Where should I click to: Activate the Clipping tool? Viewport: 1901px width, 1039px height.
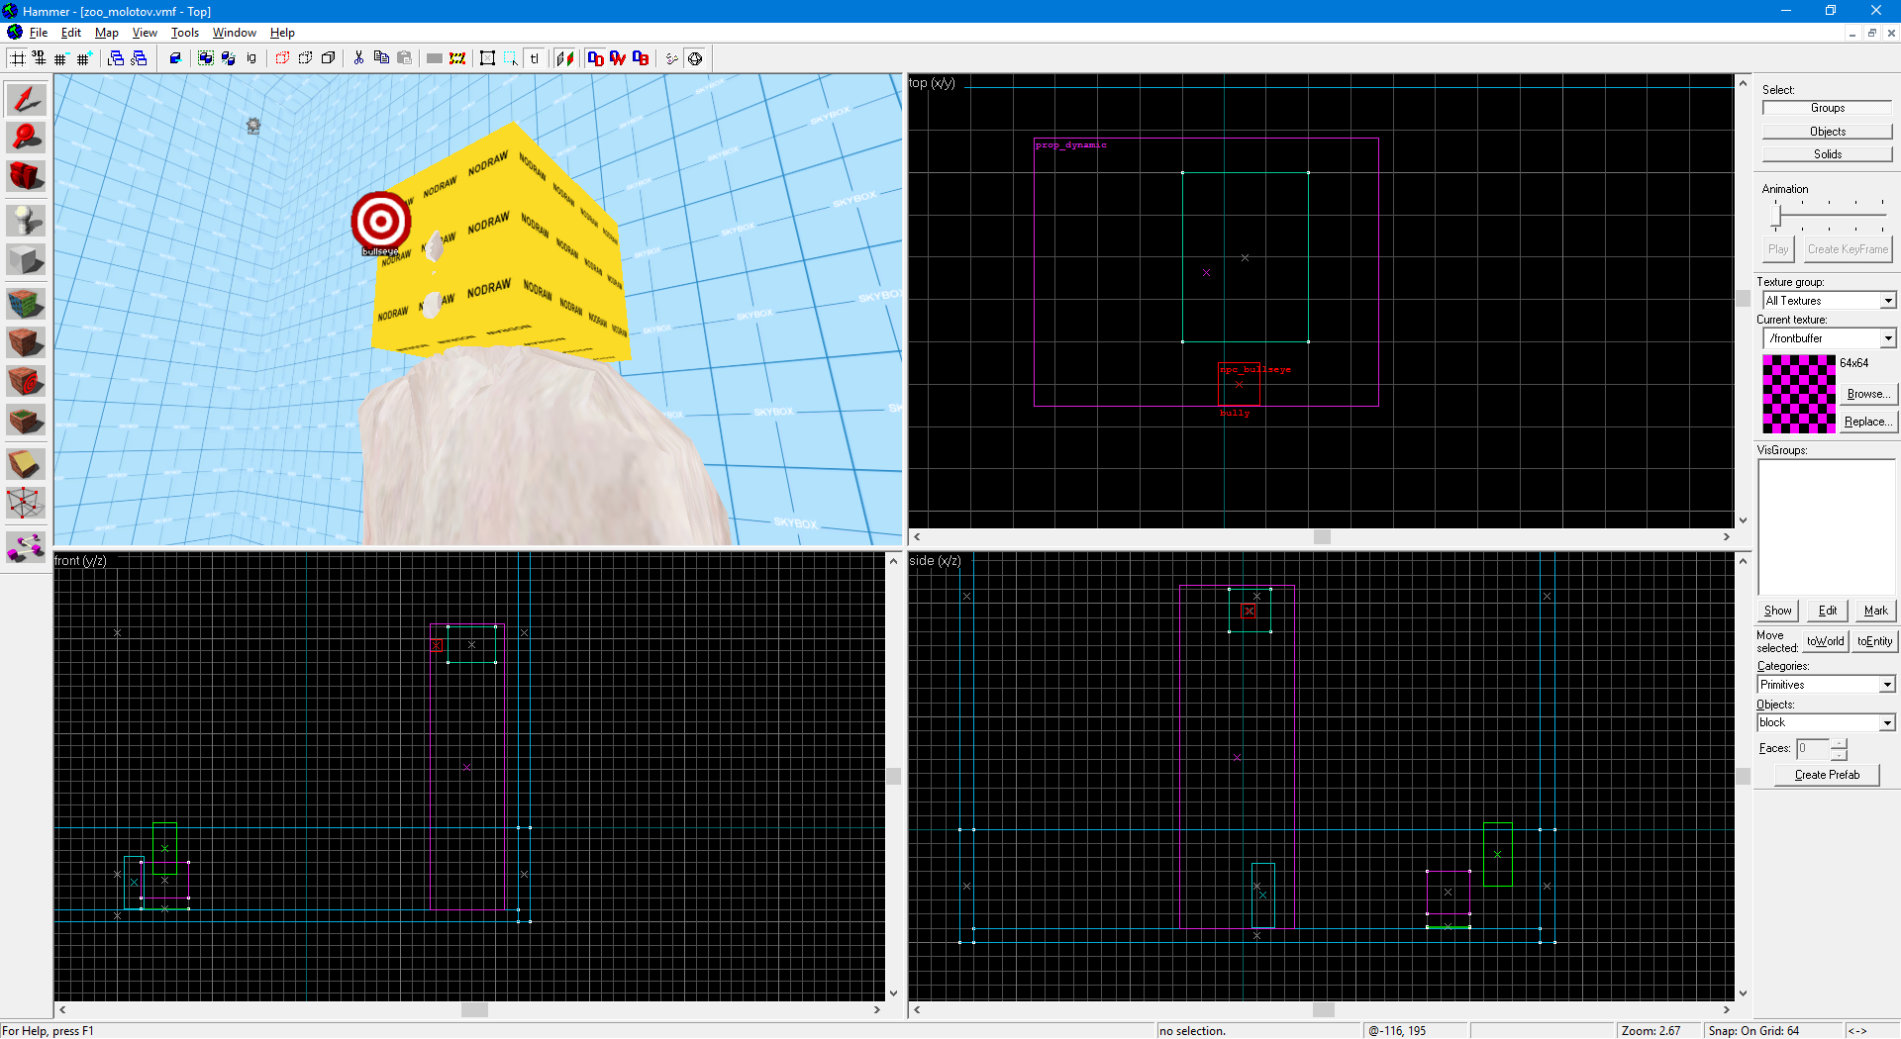pos(26,464)
